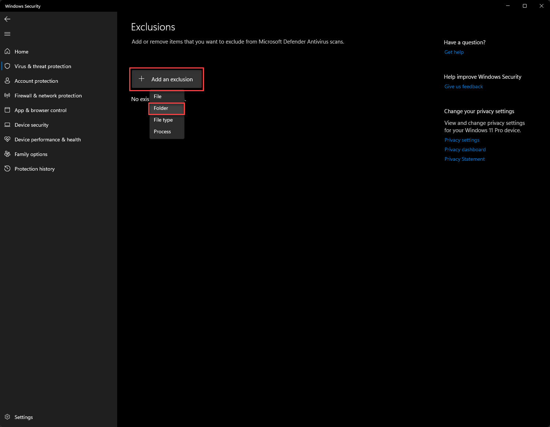
Task: Click the Protection history clock icon
Action: 7,168
